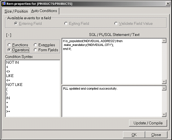
Task: Click the application icon in the title bar
Action: point(4,4)
